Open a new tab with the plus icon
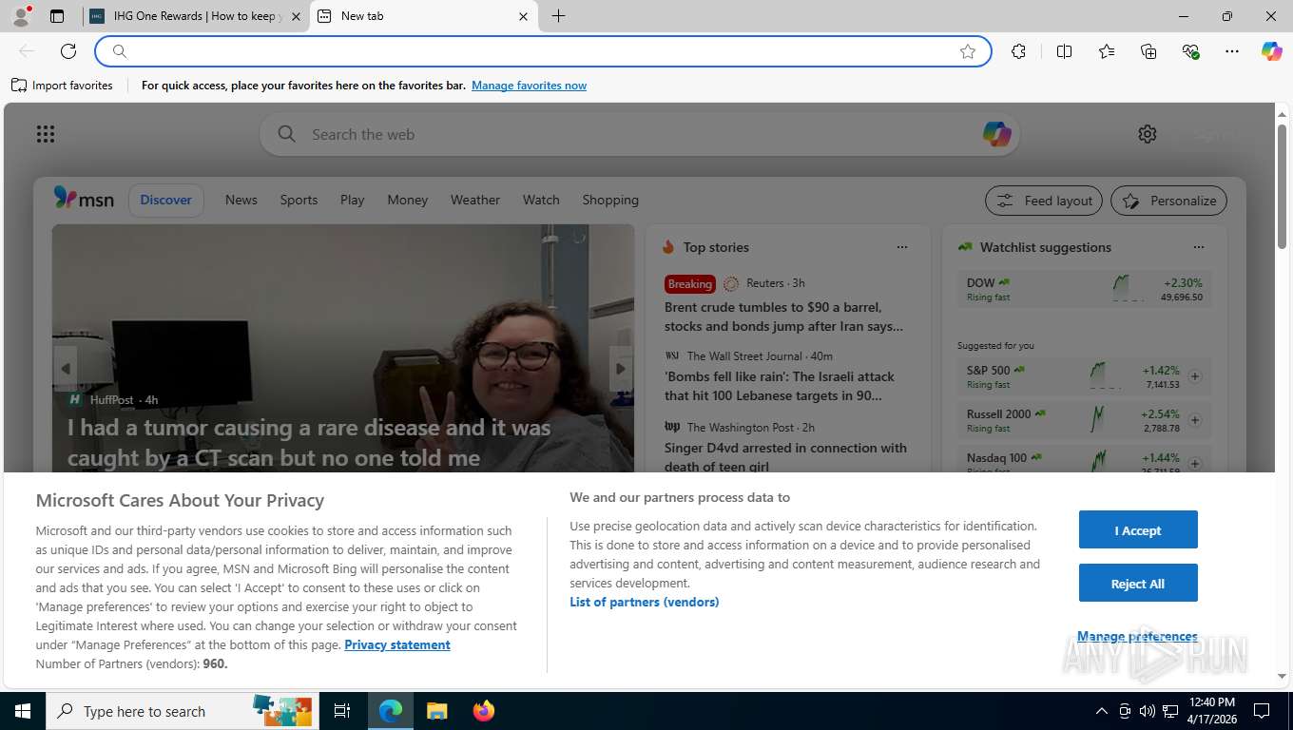The height and width of the screenshot is (730, 1293). click(558, 16)
